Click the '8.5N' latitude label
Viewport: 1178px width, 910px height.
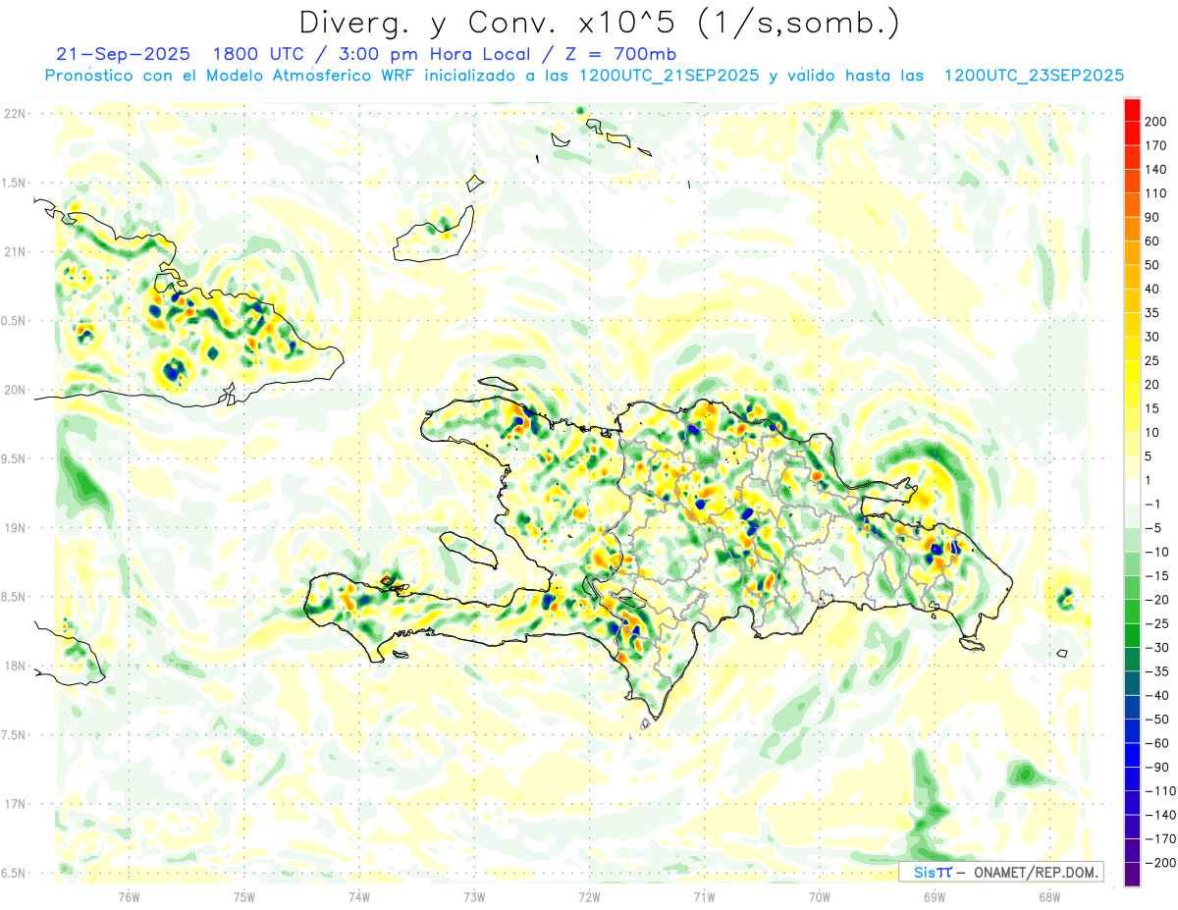tap(14, 597)
